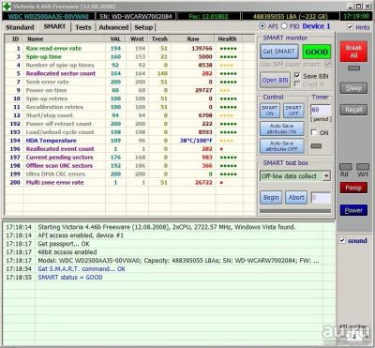375x348 pixels.
Task: Click the blue Power button
Action: pyautogui.click(x=353, y=210)
